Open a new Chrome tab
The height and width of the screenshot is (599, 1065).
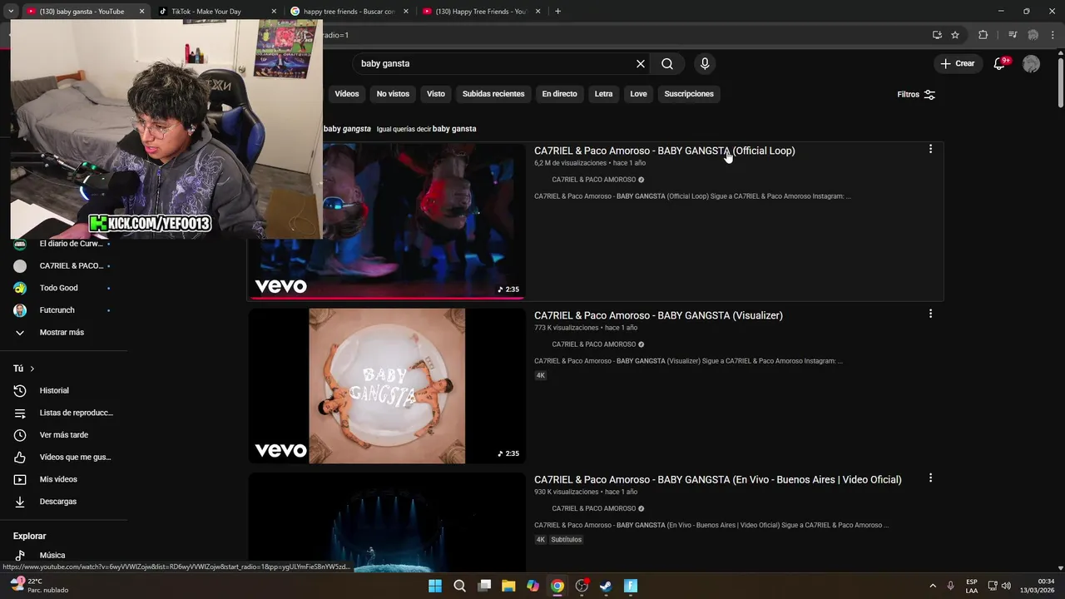click(x=557, y=11)
